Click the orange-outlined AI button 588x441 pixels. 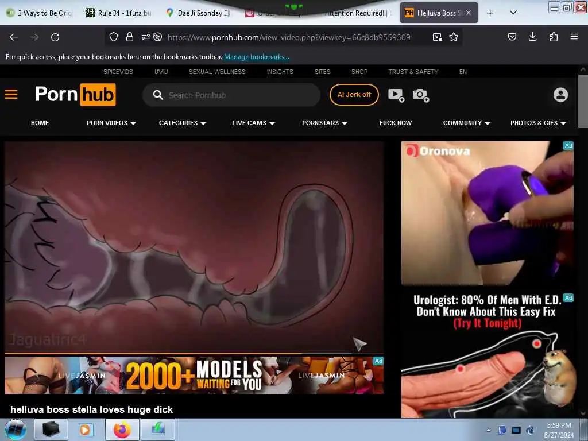point(354,95)
